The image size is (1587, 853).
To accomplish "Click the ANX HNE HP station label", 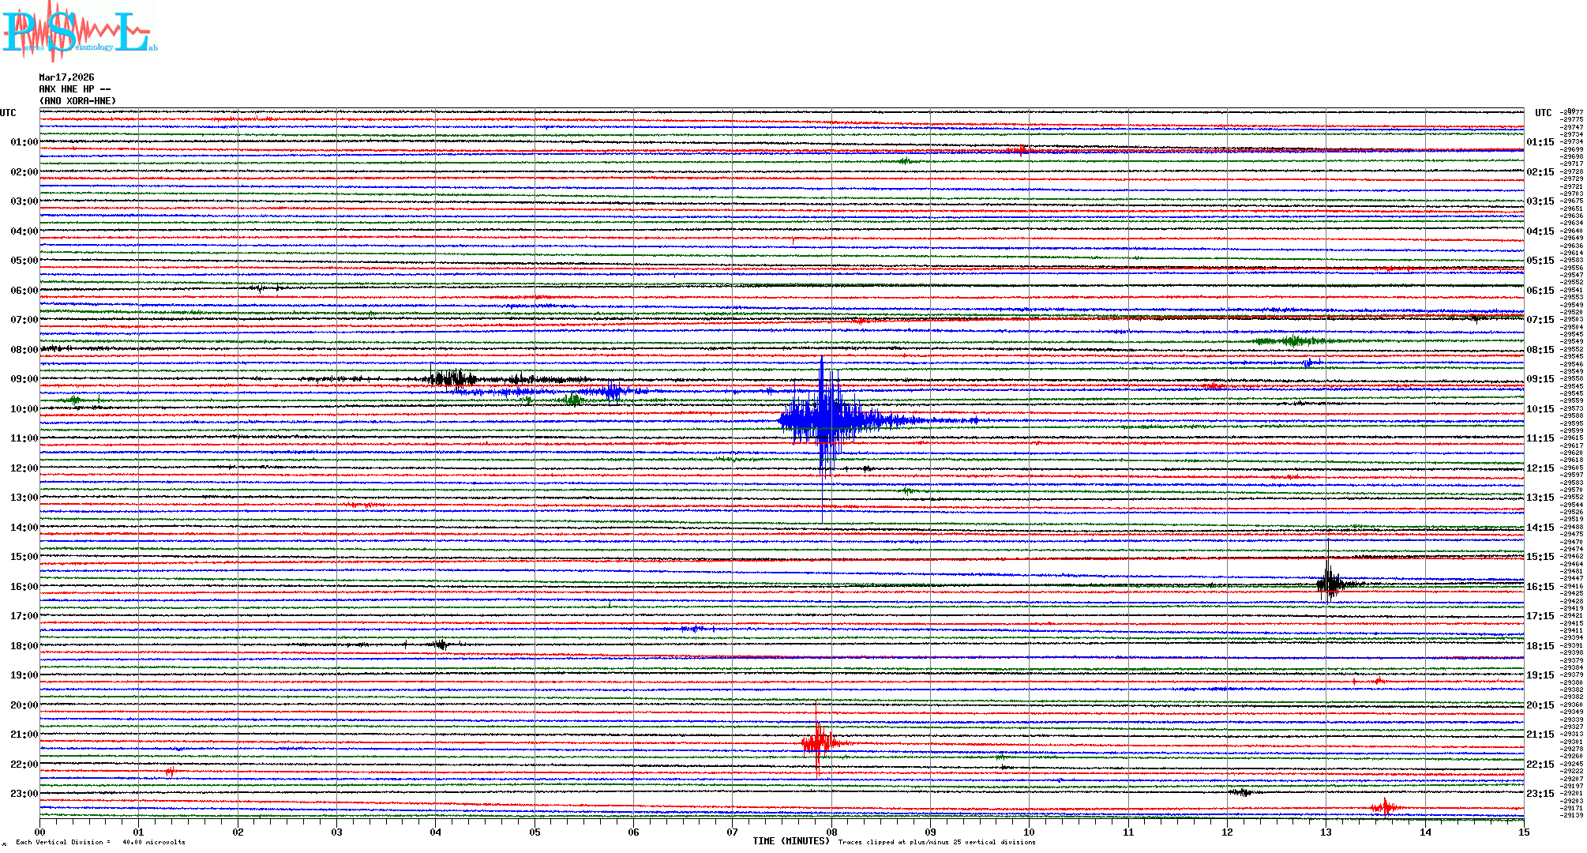I will tap(74, 89).
